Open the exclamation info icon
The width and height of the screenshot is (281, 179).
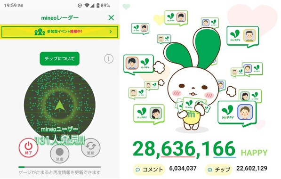point(109,59)
